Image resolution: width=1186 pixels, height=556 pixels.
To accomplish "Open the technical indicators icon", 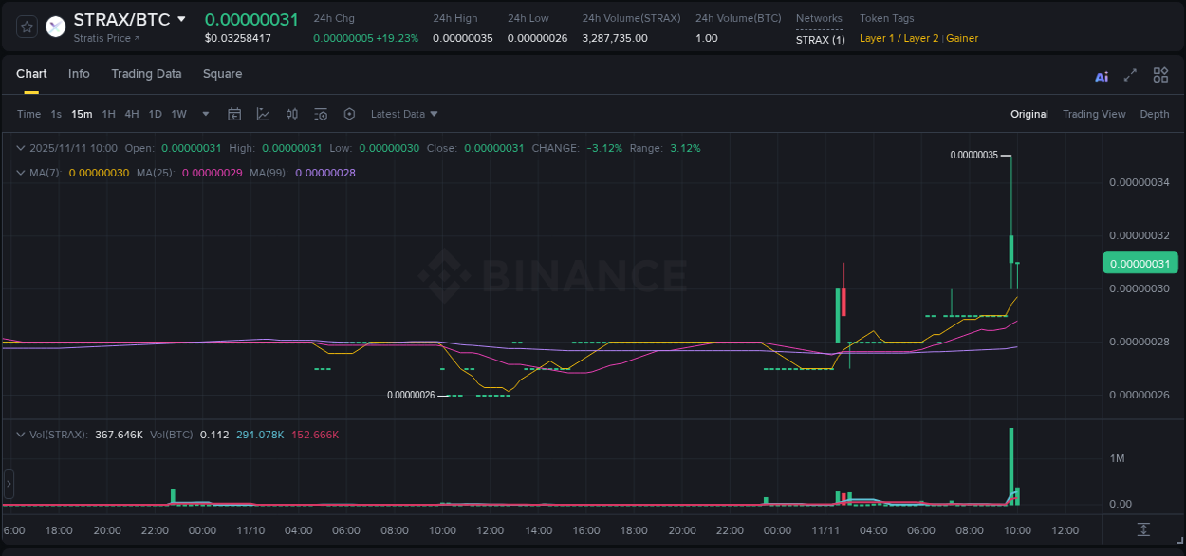I will click(320, 113).
